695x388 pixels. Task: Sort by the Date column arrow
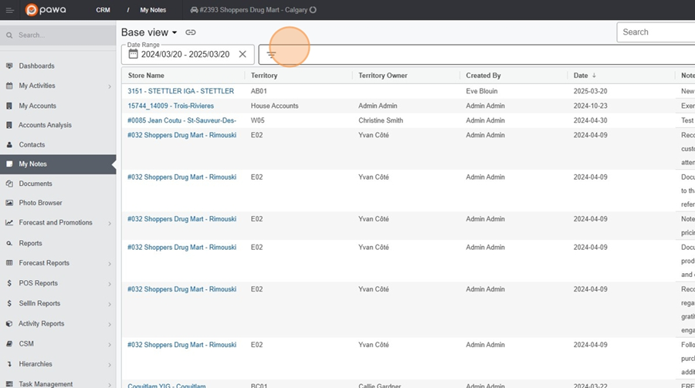(x=594, y=76)
